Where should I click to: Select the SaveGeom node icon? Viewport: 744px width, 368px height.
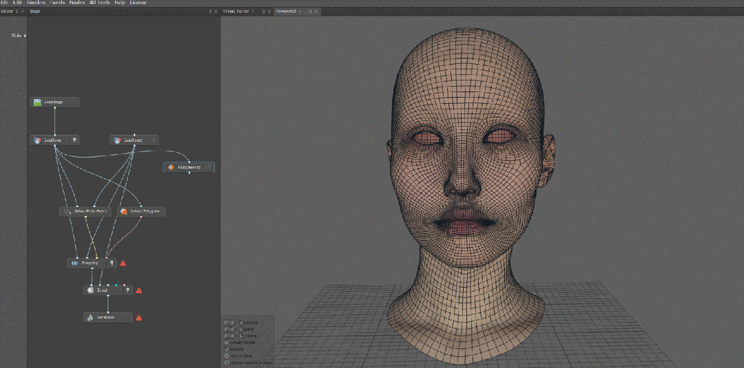[x=90, y=318]
